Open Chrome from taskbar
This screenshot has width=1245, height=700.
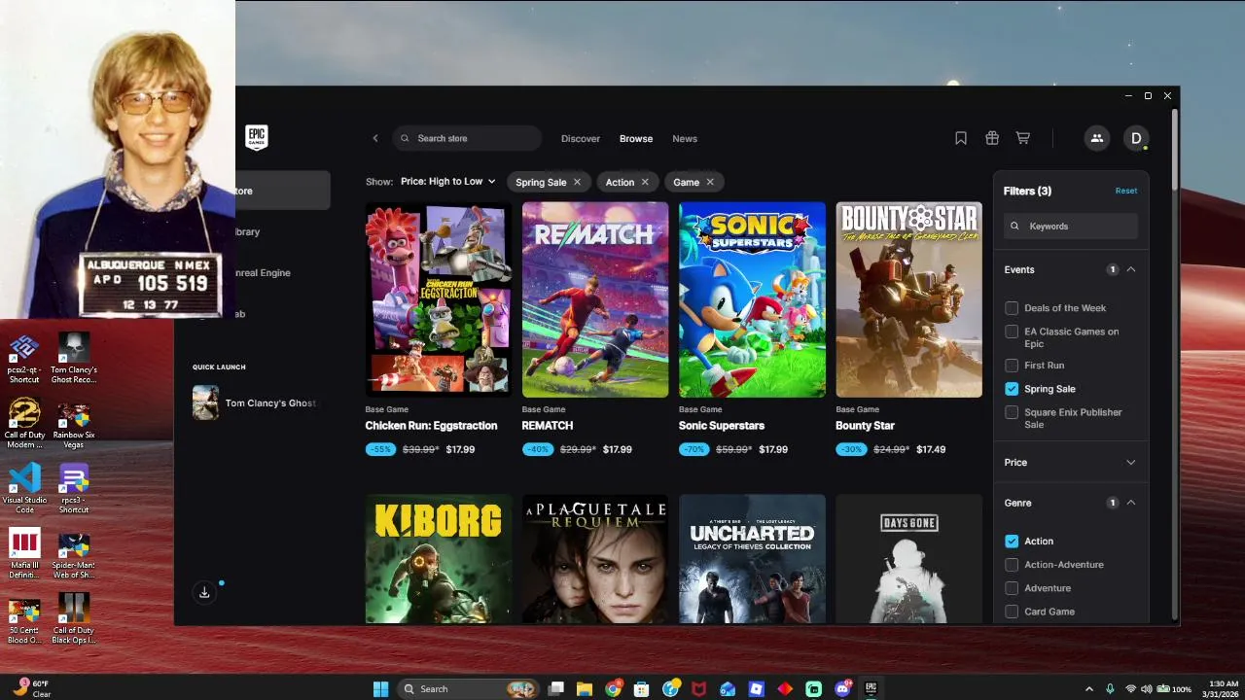click(614, 688)
